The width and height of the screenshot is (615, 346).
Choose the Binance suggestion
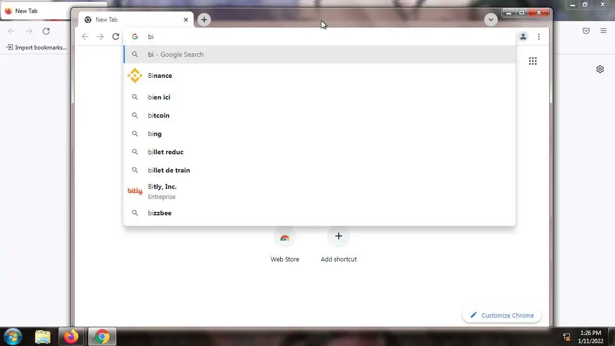click(x=320, y=75)
